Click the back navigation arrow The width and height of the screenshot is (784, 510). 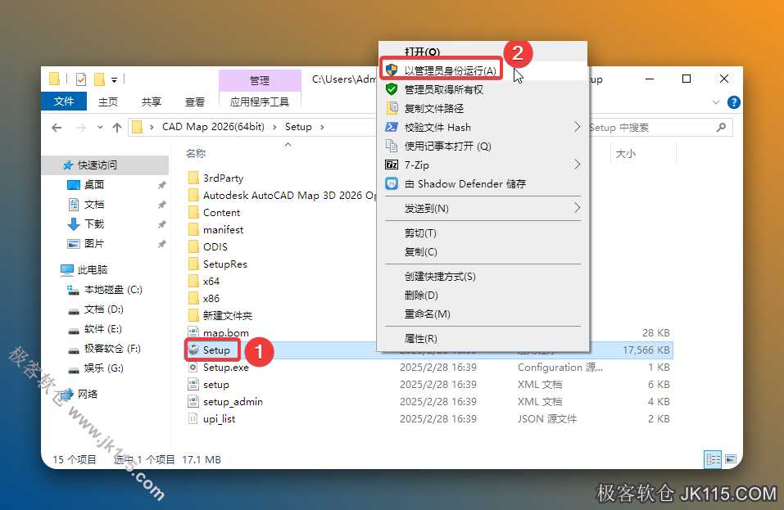click(x=57, y=128)
